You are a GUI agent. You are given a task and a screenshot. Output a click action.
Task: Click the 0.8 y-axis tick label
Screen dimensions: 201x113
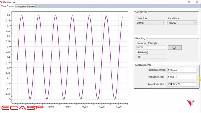coord(8,15)
